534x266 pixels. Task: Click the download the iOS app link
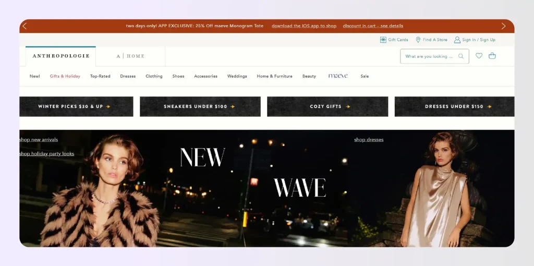tap(304, 26)
